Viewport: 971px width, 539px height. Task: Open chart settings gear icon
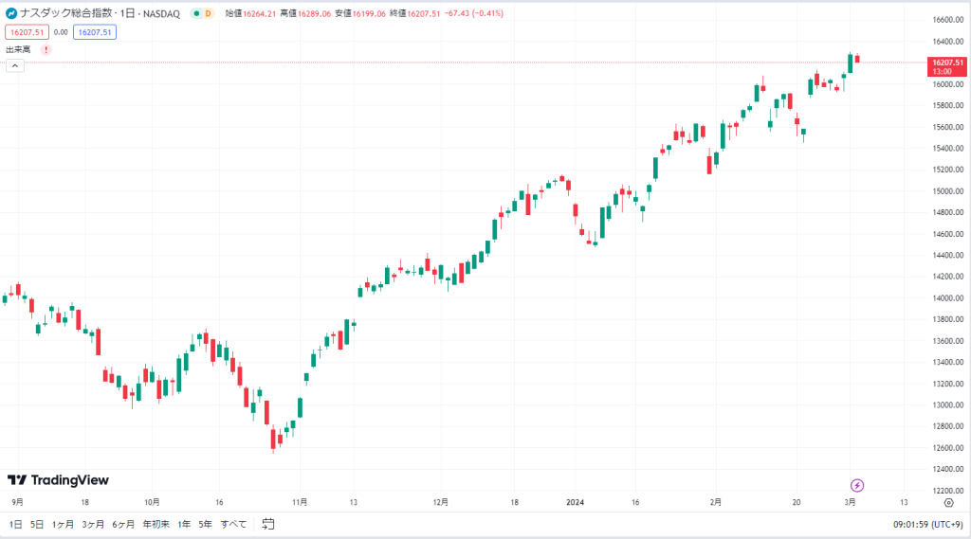pos(948,502)
